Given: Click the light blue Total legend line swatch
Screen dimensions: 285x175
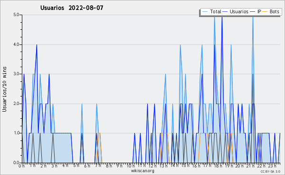Looking at the screenshot, I should pyautogui.click(x=205, y=12).
